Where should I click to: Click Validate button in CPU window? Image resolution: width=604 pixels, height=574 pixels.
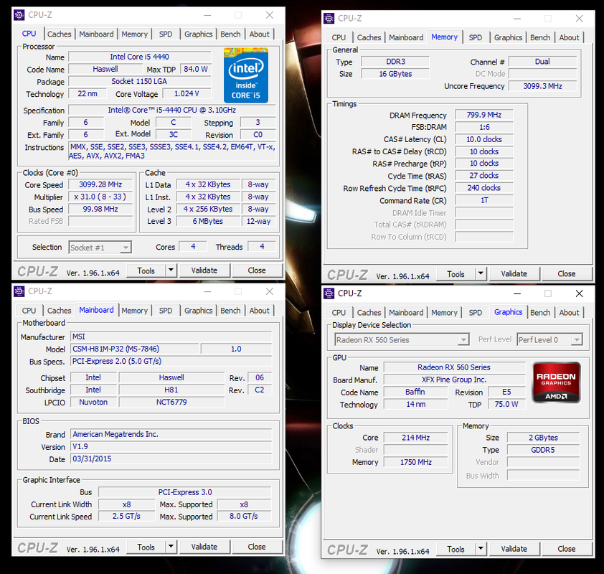(x=204, y=270)
